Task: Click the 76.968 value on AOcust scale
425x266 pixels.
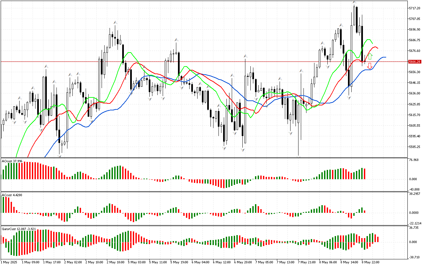Action: pyautogui.click(x=414, y=160)
